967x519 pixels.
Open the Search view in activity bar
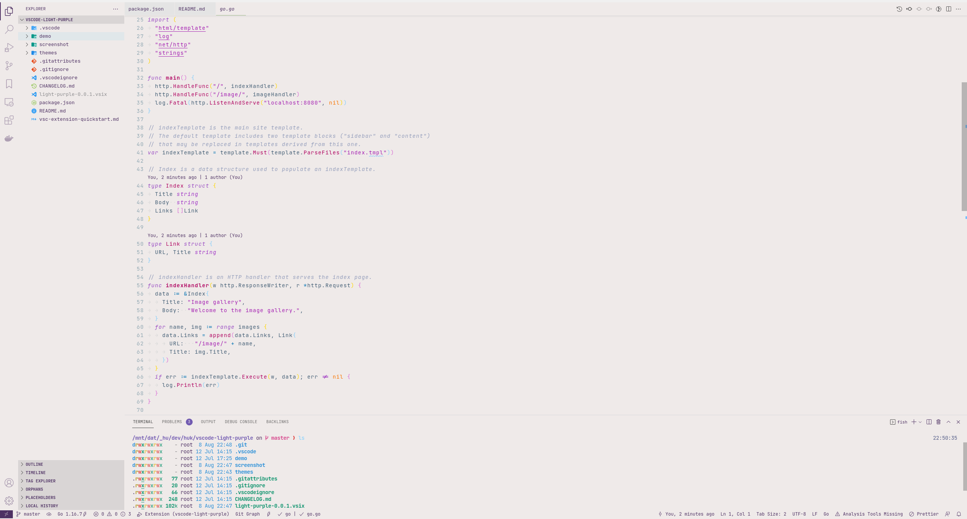point(9,29)
